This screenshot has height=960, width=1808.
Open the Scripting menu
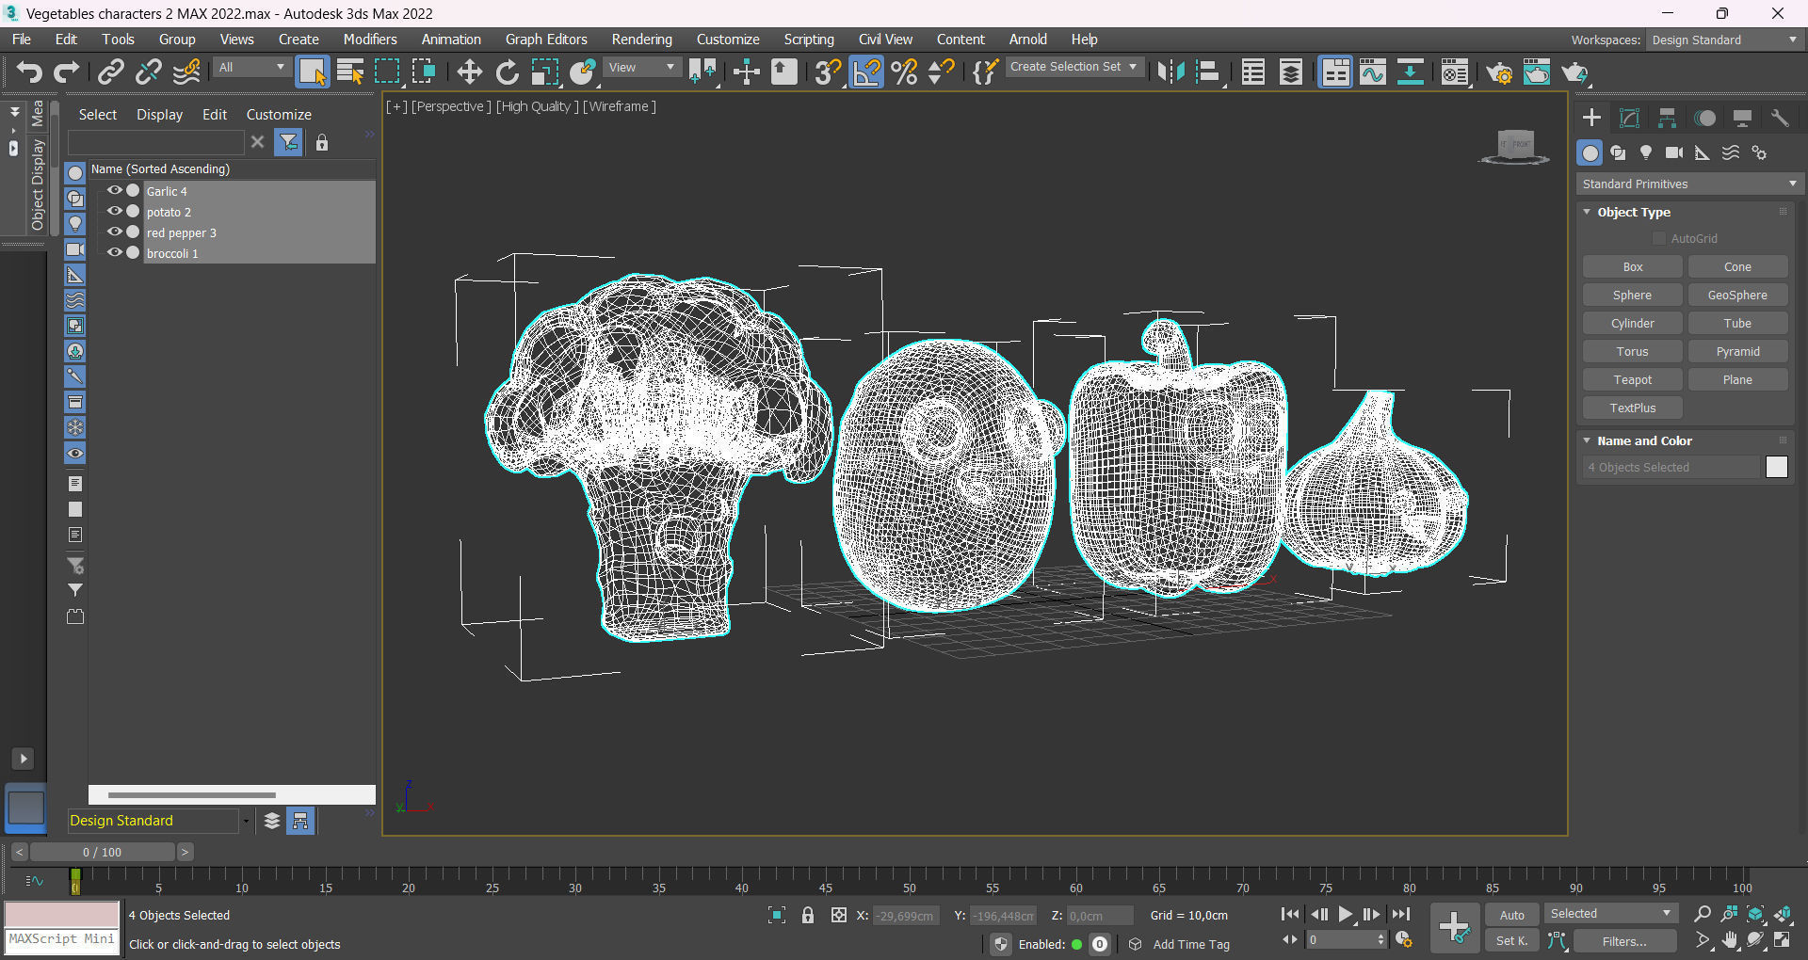click(809, 40)
